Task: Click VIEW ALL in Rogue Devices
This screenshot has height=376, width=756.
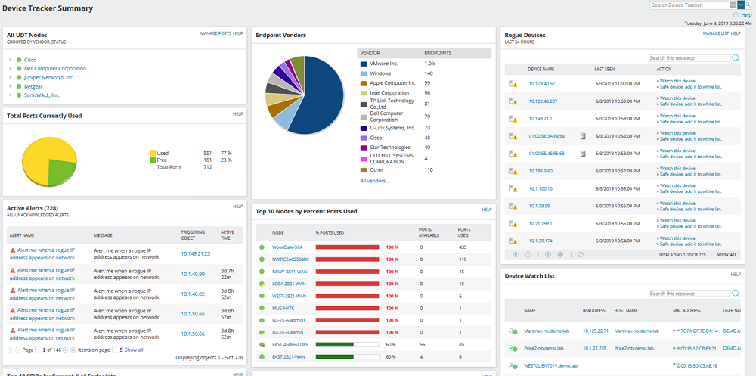Action: pos(727,254)
